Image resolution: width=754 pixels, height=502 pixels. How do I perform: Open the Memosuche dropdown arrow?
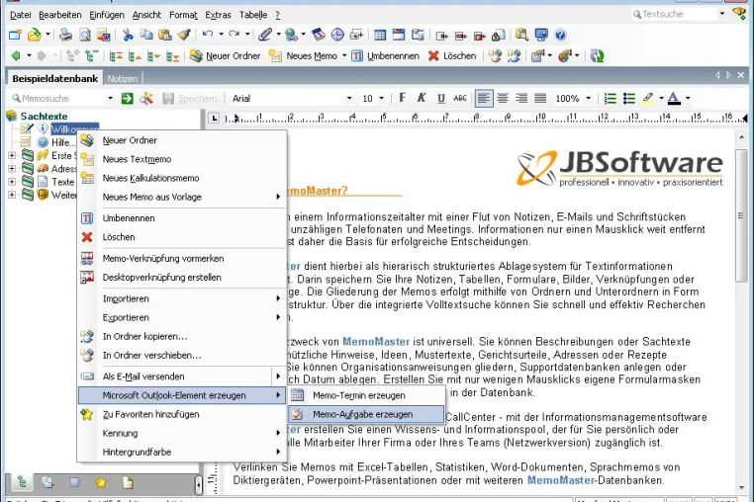click(x=110, y=99)
